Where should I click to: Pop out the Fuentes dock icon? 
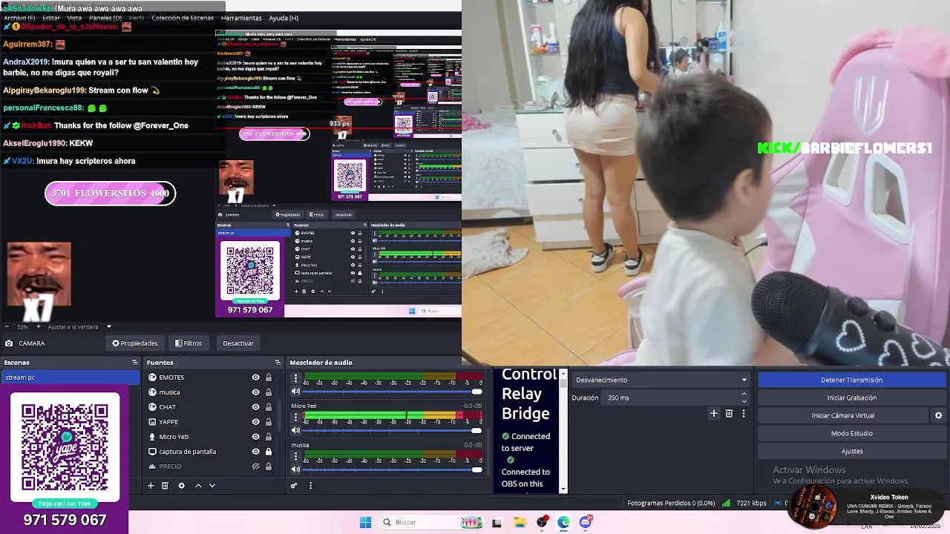tap(278, 363)
